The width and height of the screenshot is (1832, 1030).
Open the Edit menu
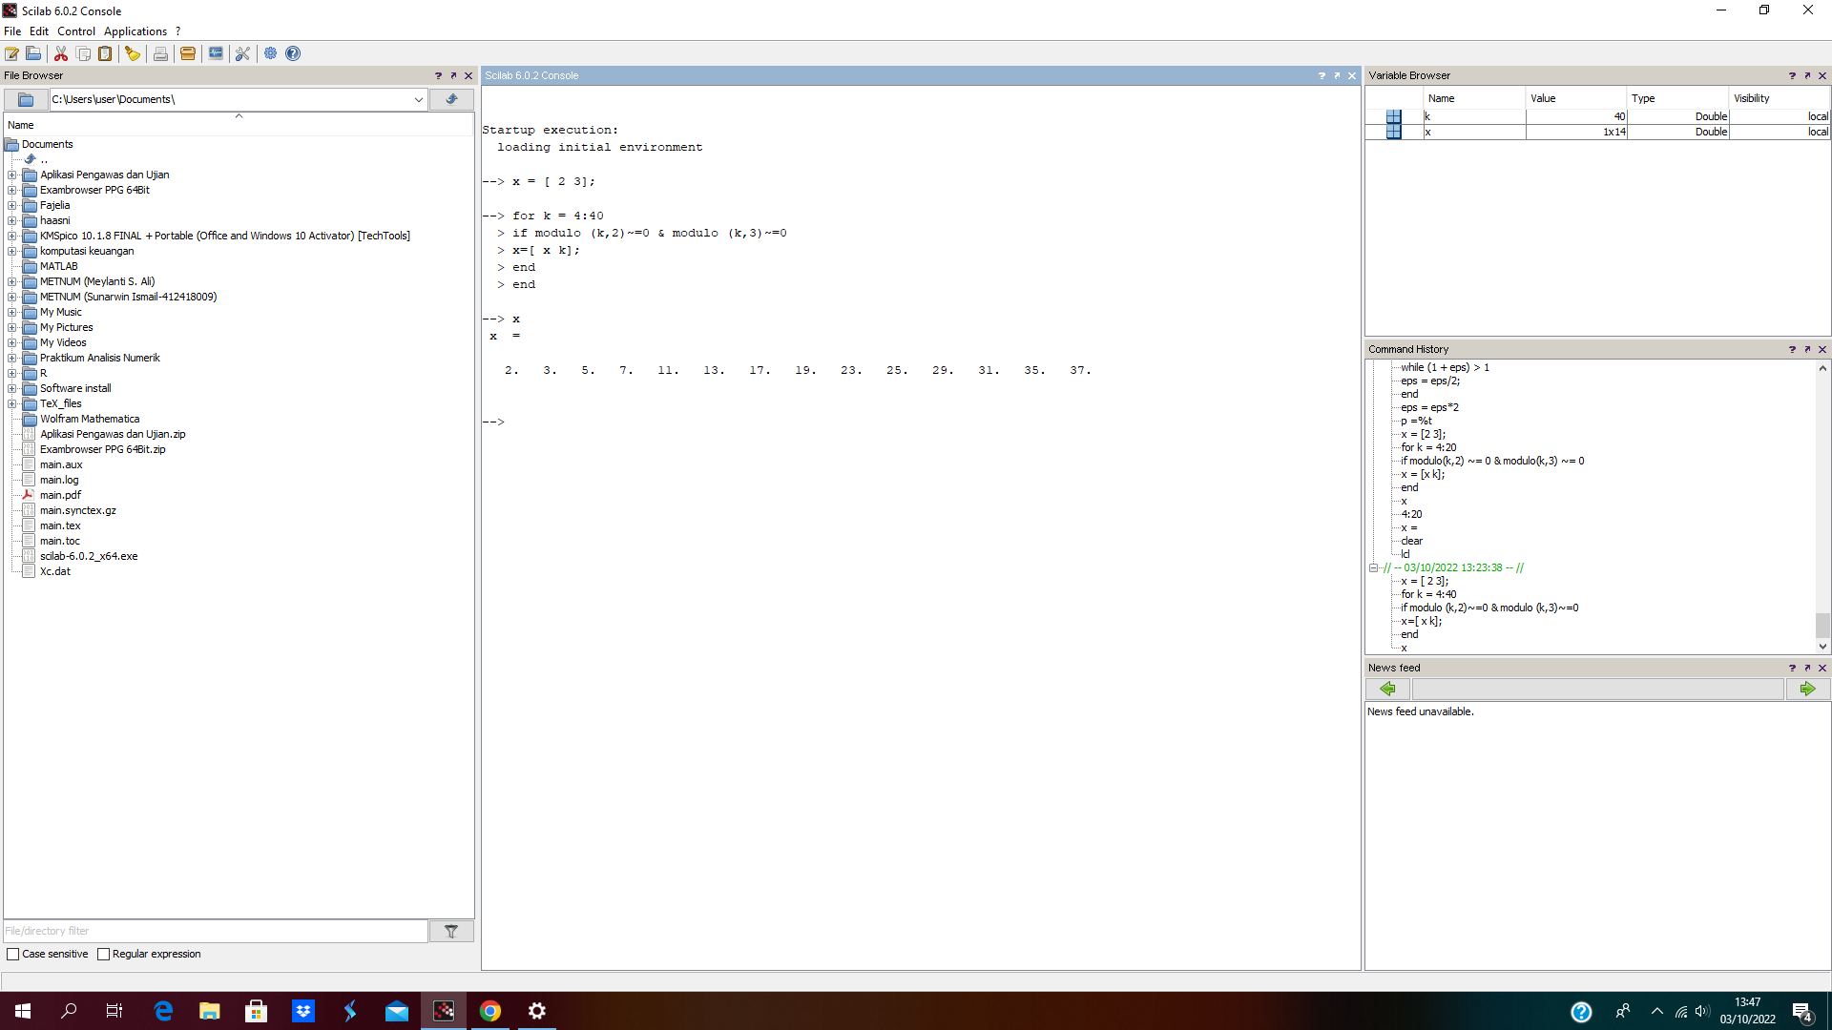pyautogui.click(x=39, y=31)
